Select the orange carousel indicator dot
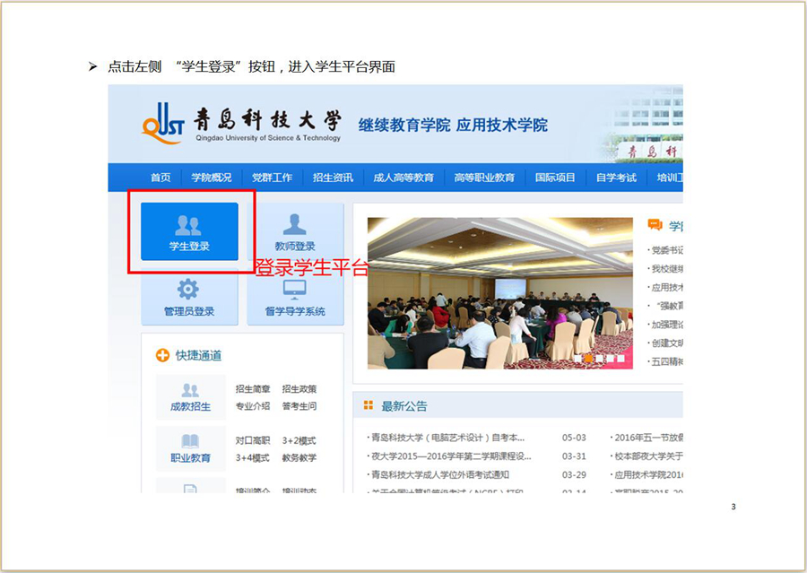807x573 pixels. (589, 358)
